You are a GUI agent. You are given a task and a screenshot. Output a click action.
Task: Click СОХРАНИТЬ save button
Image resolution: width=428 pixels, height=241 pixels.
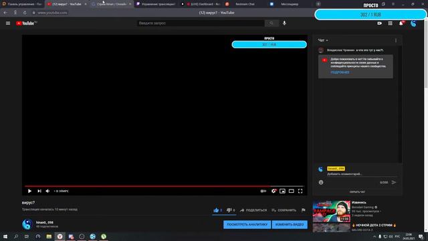[284, 210]
